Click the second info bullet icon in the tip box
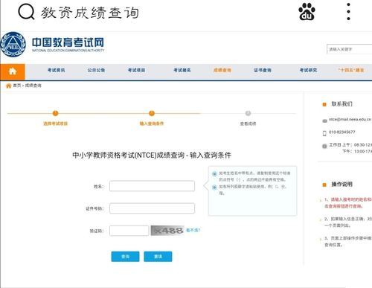This screenshot has width=372, height=288. (214, 187)
